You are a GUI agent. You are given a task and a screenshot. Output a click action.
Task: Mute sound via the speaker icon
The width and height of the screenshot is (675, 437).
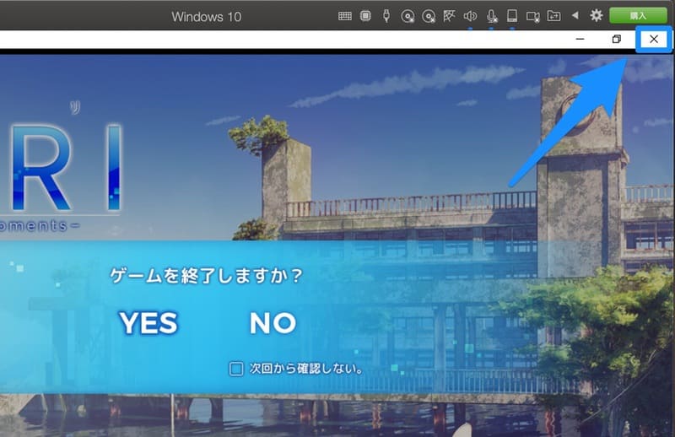pyautogui.click(x=470, y=16)
